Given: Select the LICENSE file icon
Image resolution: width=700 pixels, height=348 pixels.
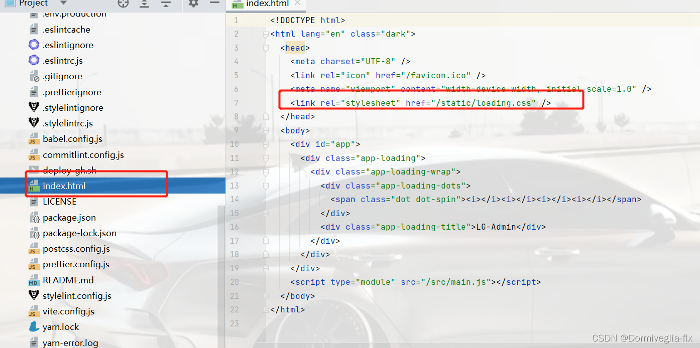Looking at the screenshot, I should 34,202.
